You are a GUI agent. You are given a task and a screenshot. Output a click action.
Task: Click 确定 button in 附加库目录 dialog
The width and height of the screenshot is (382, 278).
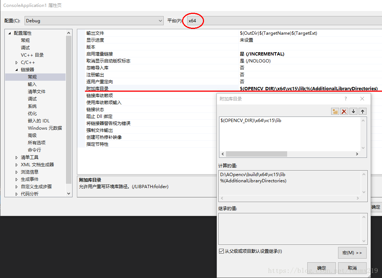tap(321, 268)
